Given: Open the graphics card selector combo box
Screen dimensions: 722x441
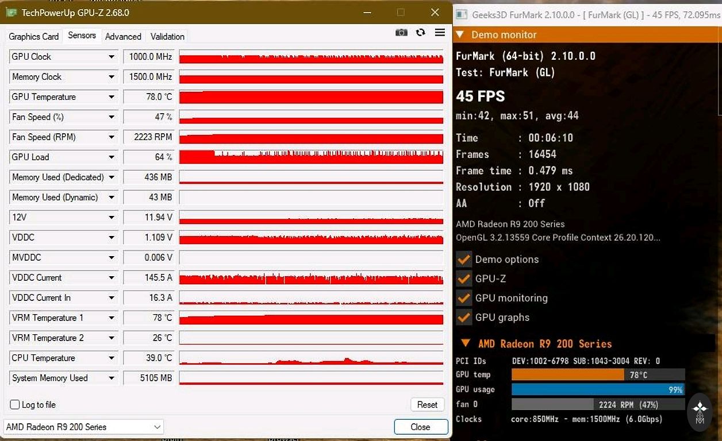Looking at the screenshot, I should (x=84, y=427).
